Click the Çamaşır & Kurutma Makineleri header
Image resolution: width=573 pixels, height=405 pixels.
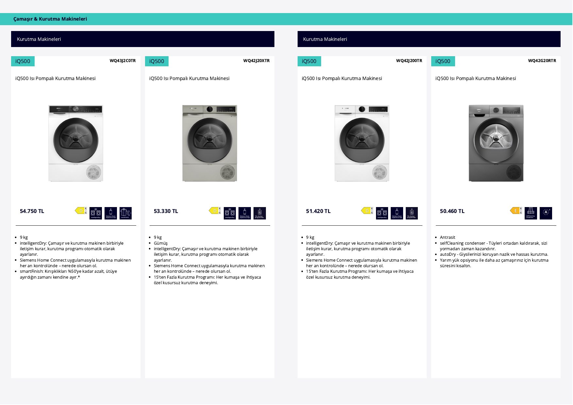[50, 19]
